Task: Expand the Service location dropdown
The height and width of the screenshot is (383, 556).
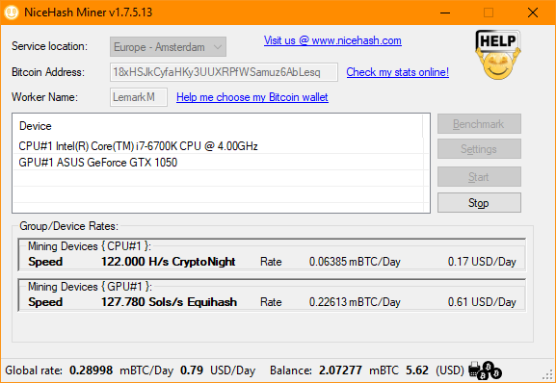Action: tap(168, 47)
